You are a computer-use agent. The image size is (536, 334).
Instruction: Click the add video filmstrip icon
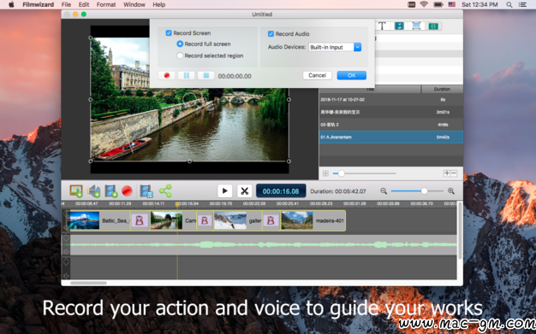pos(111,191)
